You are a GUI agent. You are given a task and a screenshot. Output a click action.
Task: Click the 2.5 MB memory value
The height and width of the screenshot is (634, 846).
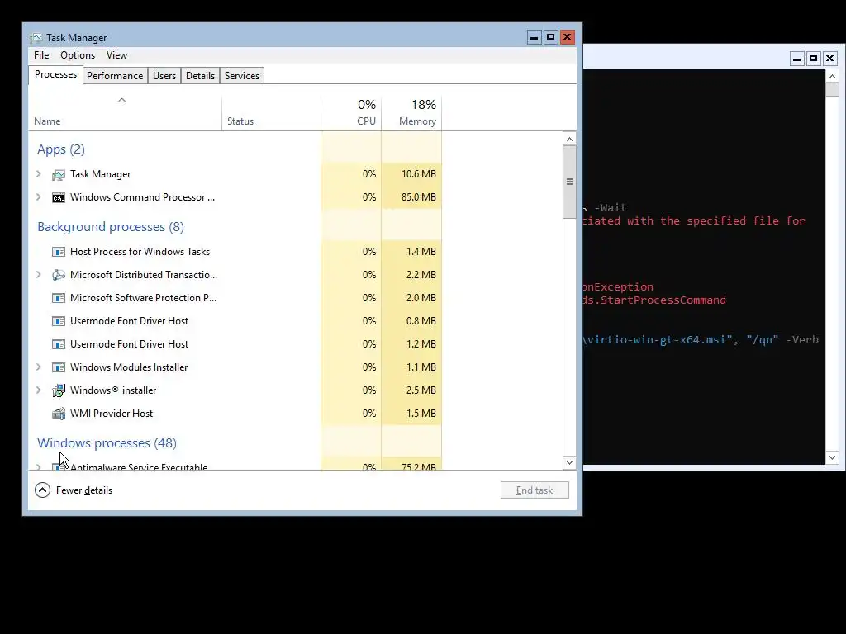421,390
